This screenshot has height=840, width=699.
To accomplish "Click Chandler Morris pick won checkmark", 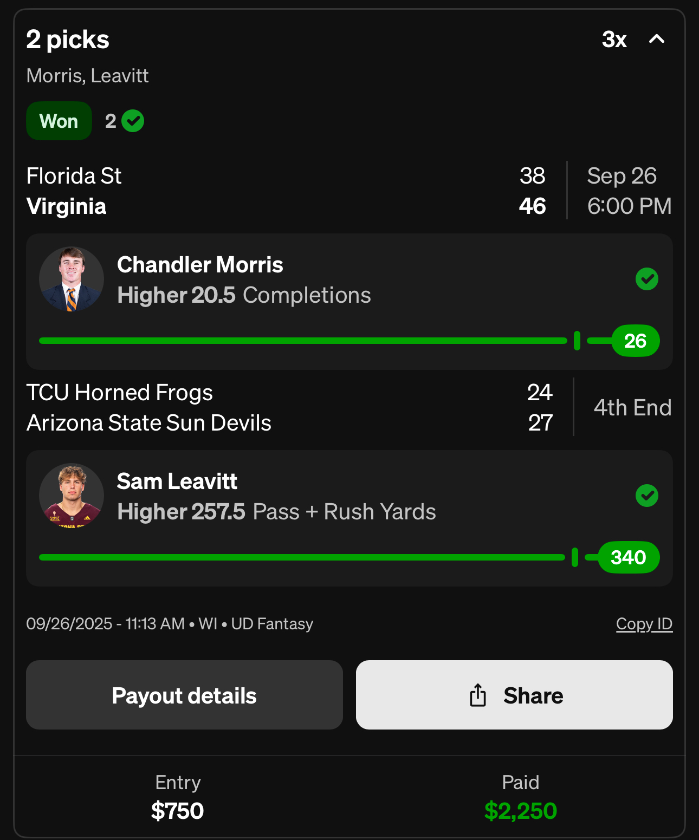I will point(646,279).
